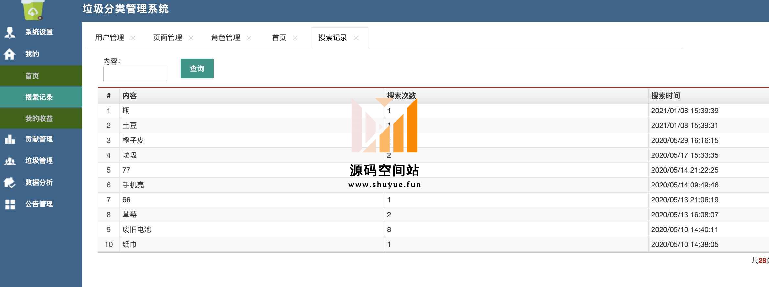This screenshot has width=769, height=287.
Task: Select the row containing 纸巾
Action: tap(433, 245)
